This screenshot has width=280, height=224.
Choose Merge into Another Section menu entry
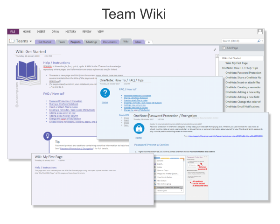coord(168,174)
